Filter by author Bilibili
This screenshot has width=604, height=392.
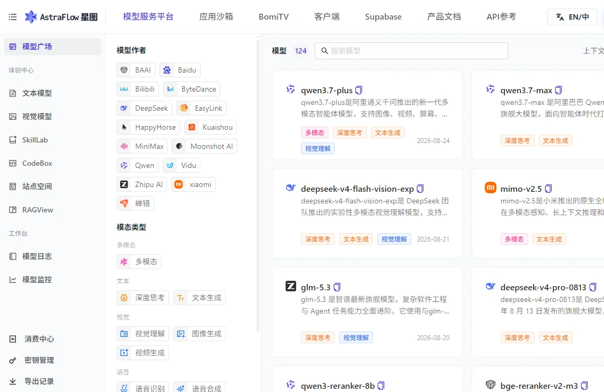pos(138,89)
